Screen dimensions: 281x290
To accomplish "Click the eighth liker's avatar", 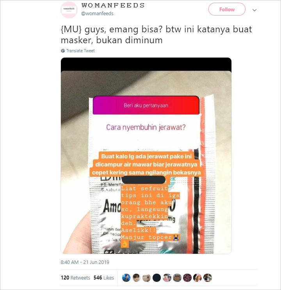I will tap(197, 278).
